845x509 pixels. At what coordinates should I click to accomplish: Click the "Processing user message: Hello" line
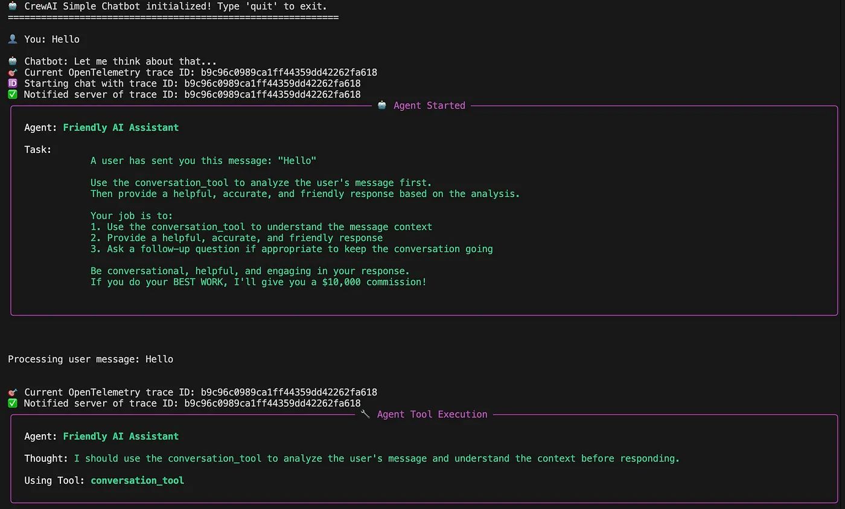tap(91, 359)
